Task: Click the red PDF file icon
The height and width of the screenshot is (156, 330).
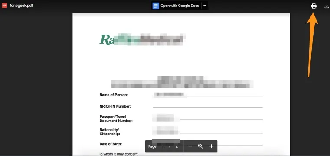Action: click(x=4, y=6)
